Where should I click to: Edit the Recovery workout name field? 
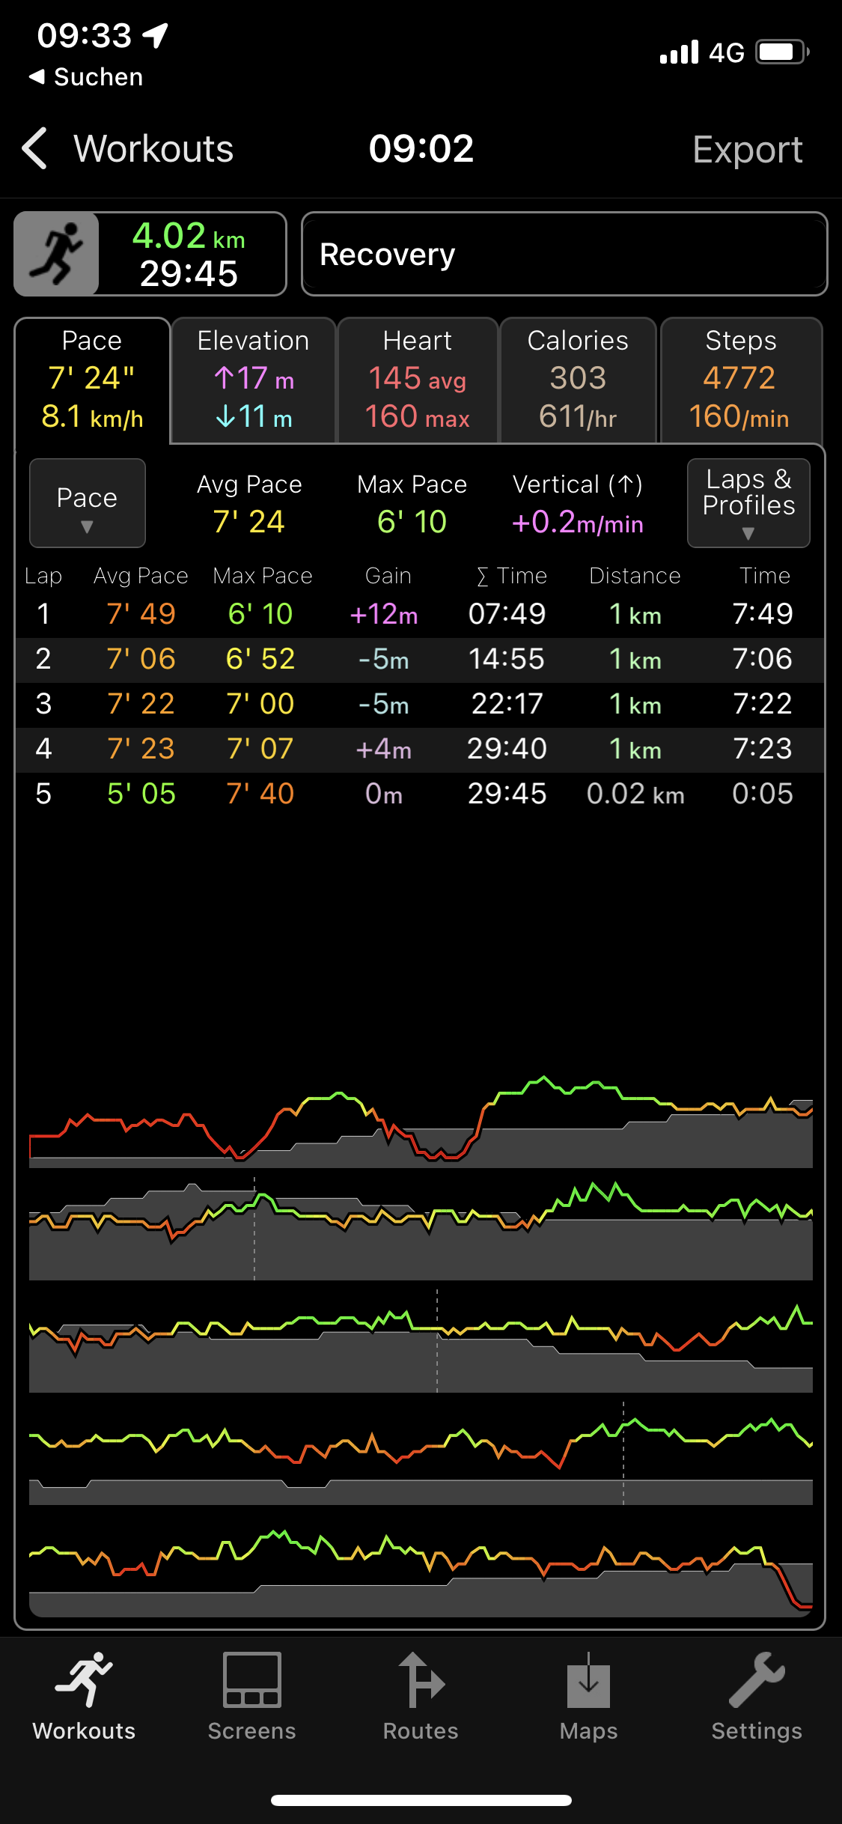coord(564,255)
